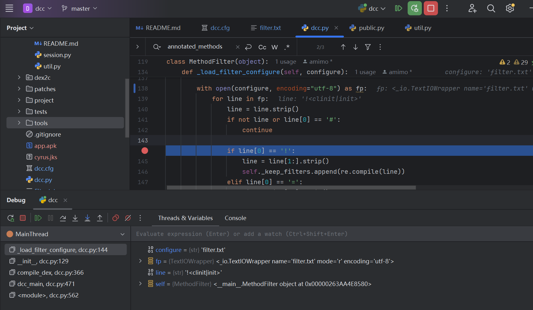Expand the tests folder
Screen dimensions: 533x310
(x=19, y=112)
